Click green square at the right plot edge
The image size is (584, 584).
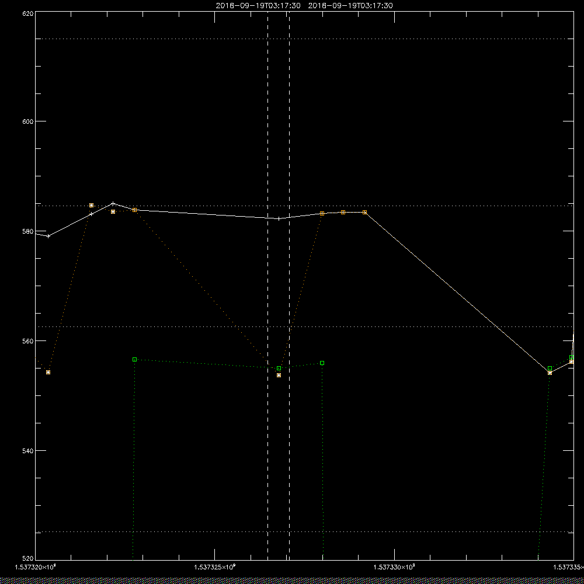tap(571, 357)
